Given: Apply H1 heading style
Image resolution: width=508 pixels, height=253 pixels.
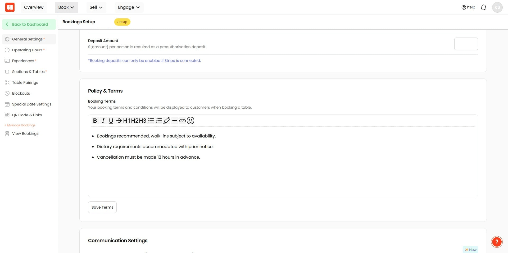Looking at the screenshot, I should [127, 121].
